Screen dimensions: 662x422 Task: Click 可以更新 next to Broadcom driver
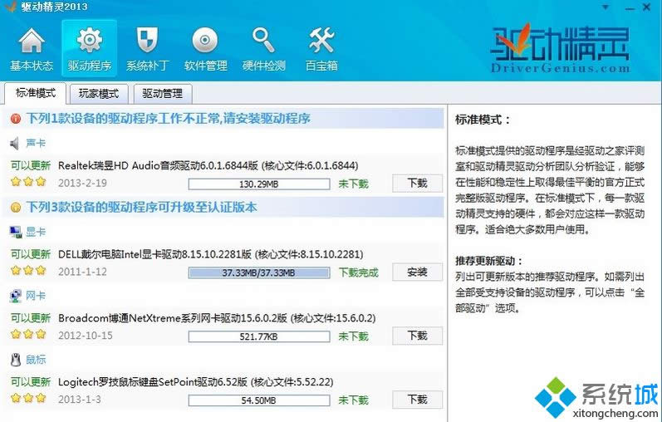click(31, 318)
